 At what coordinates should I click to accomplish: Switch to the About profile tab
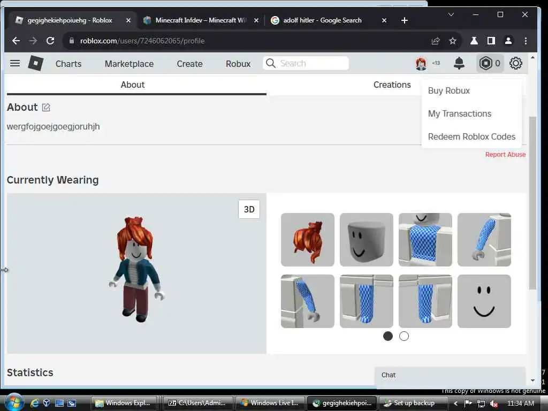(133, 85)
